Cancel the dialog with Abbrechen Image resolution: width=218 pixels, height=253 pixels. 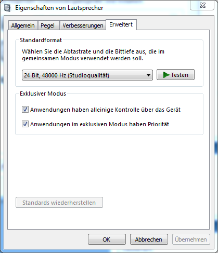[x=149, y=239]
